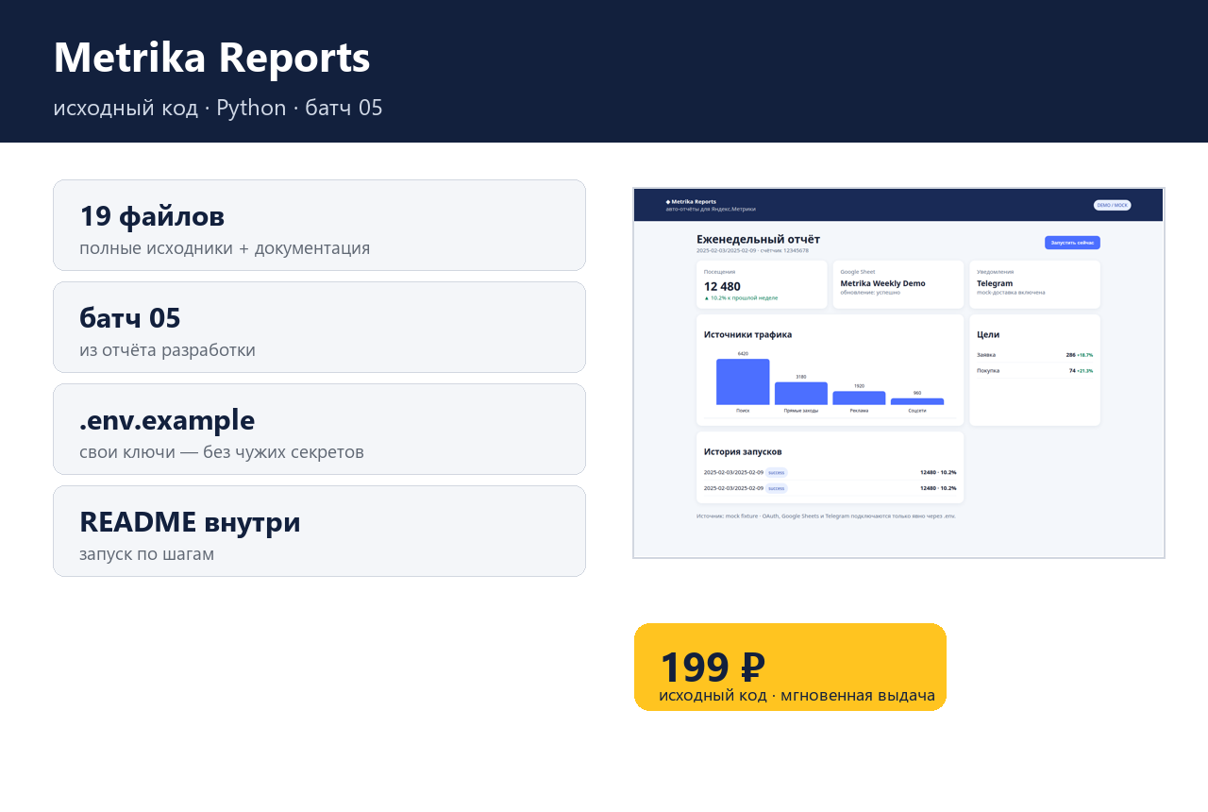Click the 'История запусков' heading

(x=743, y=452)
